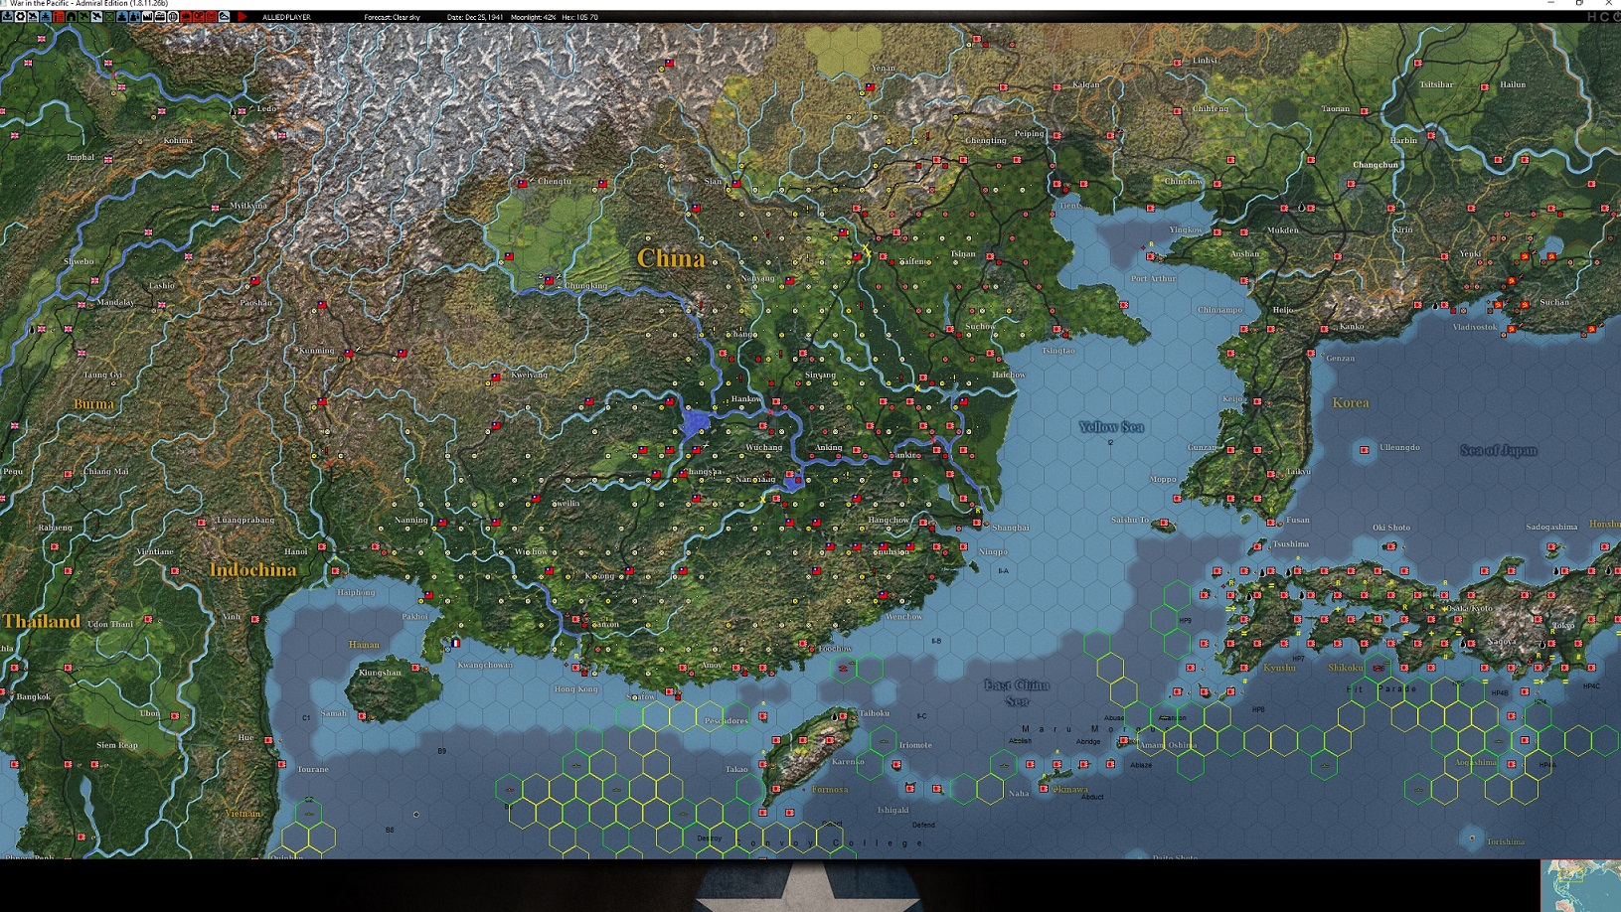Click the H button in top-right corner
Screen dimensions: 1621x912
[x=1592, y=17]
